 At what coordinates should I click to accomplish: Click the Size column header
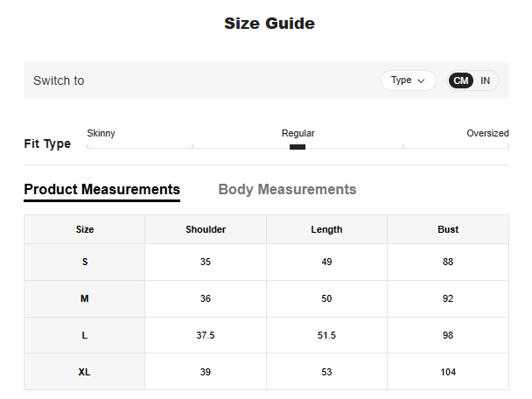click(x=85, y=229)
